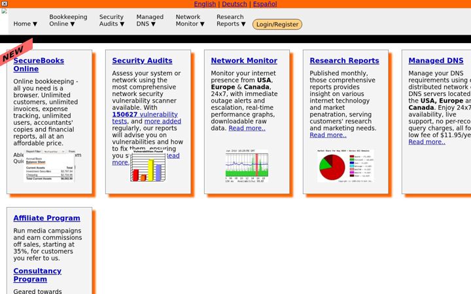The height and width of the screenshot is (294, 471).
Task: Open the Security Audits card heading link
Action: coord(142,61)
